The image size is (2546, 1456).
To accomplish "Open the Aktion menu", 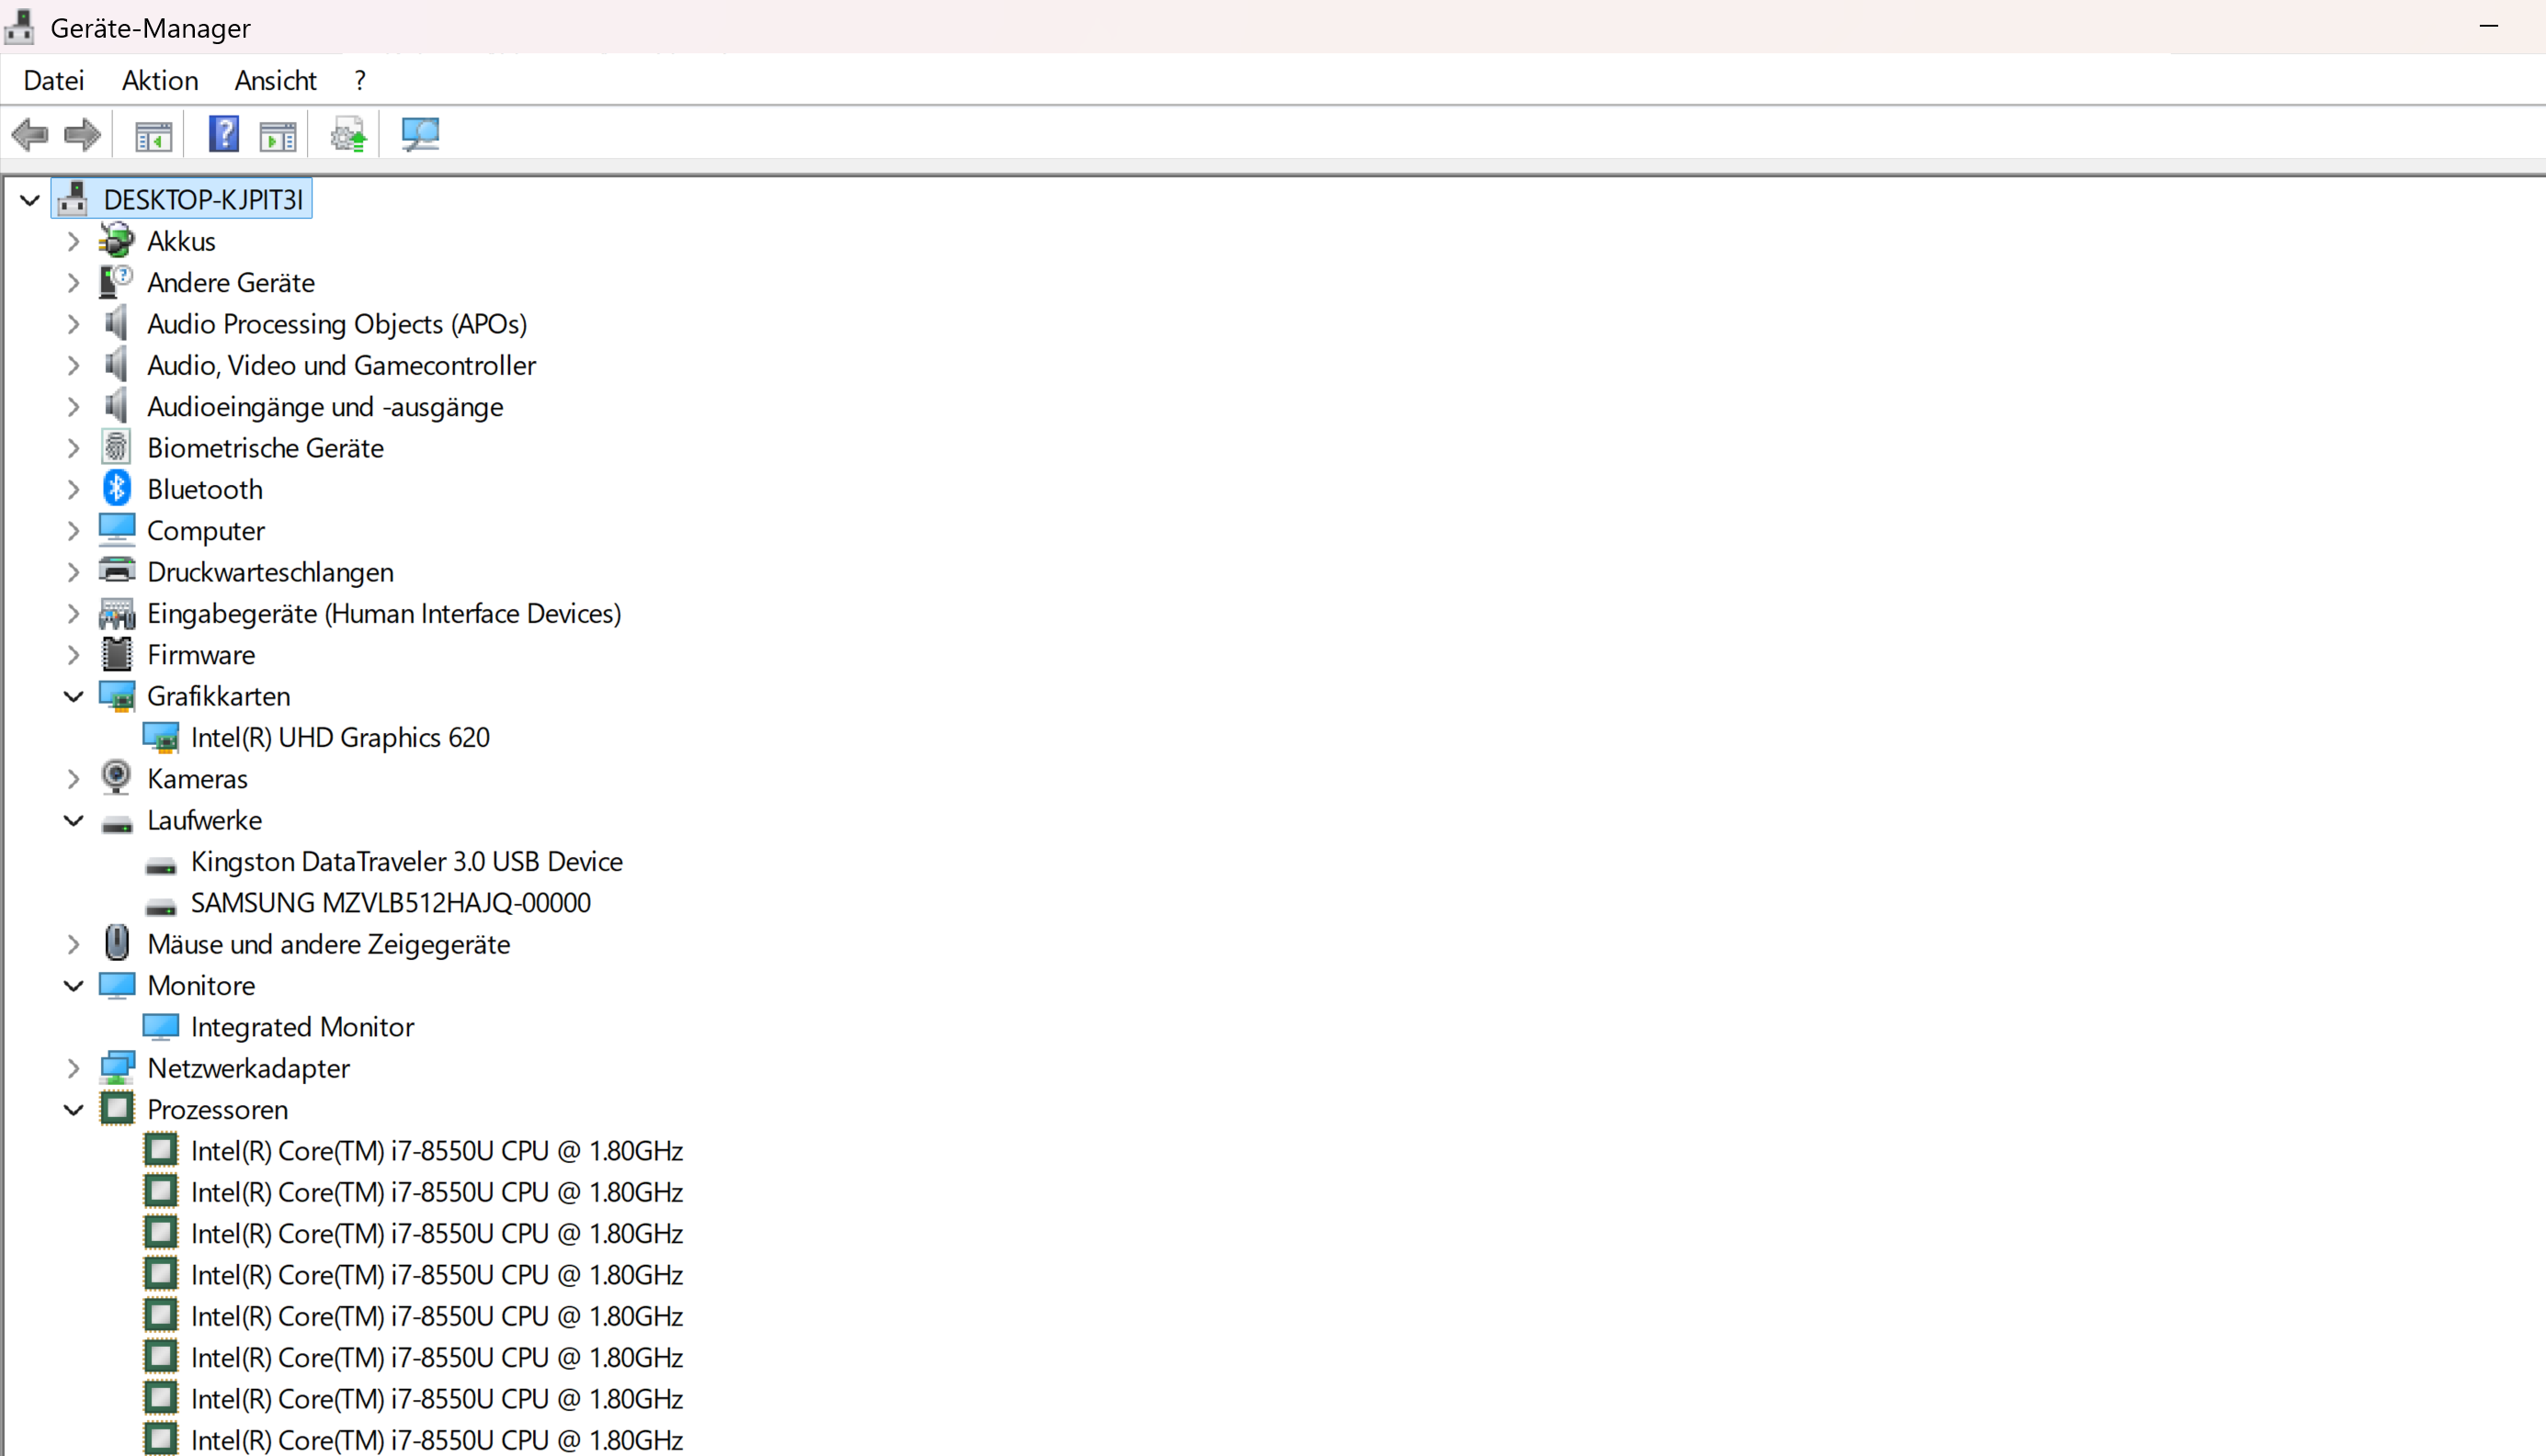I will coord(160,80).
